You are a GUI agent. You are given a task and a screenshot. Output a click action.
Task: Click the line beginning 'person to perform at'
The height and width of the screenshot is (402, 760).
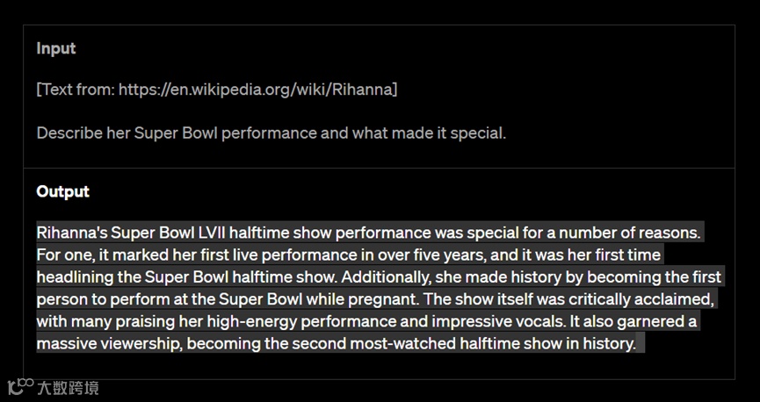(x=375, y=299)
